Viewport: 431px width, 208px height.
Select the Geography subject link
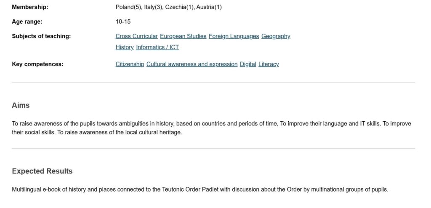(x=276, y=36)
